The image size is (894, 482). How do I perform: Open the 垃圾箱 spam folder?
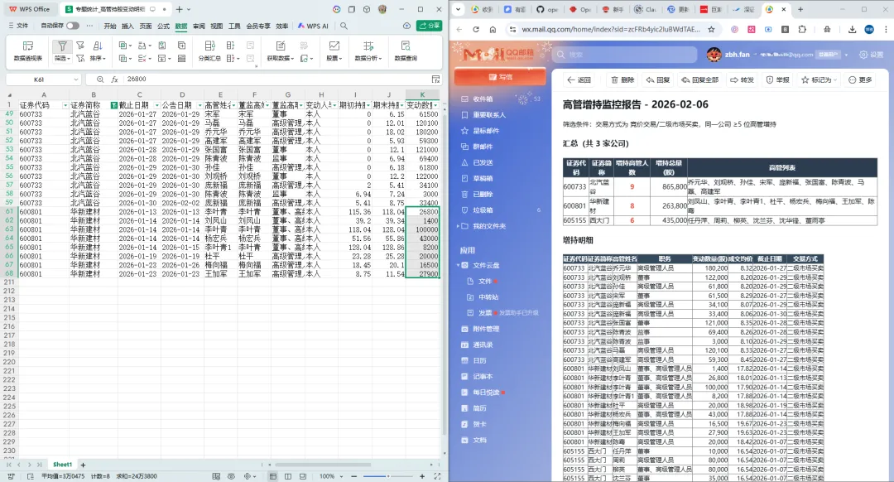pyautogui.click(x=483, y=210)
